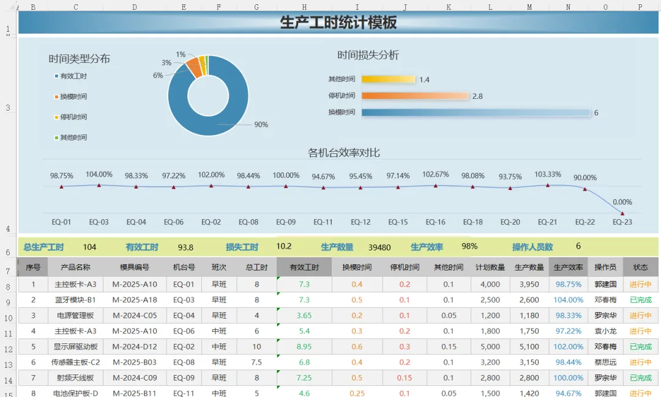Screen dimensions: 661x397
Task: Click the 有效工时 table header cell
Action: coord(304,267)
